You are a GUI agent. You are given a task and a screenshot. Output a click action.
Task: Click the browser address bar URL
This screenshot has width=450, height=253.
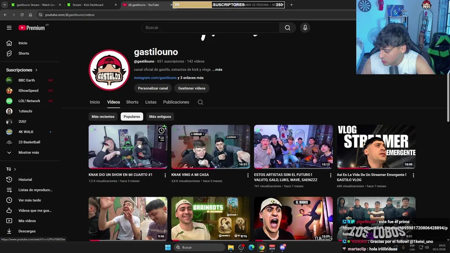point(70,15)
